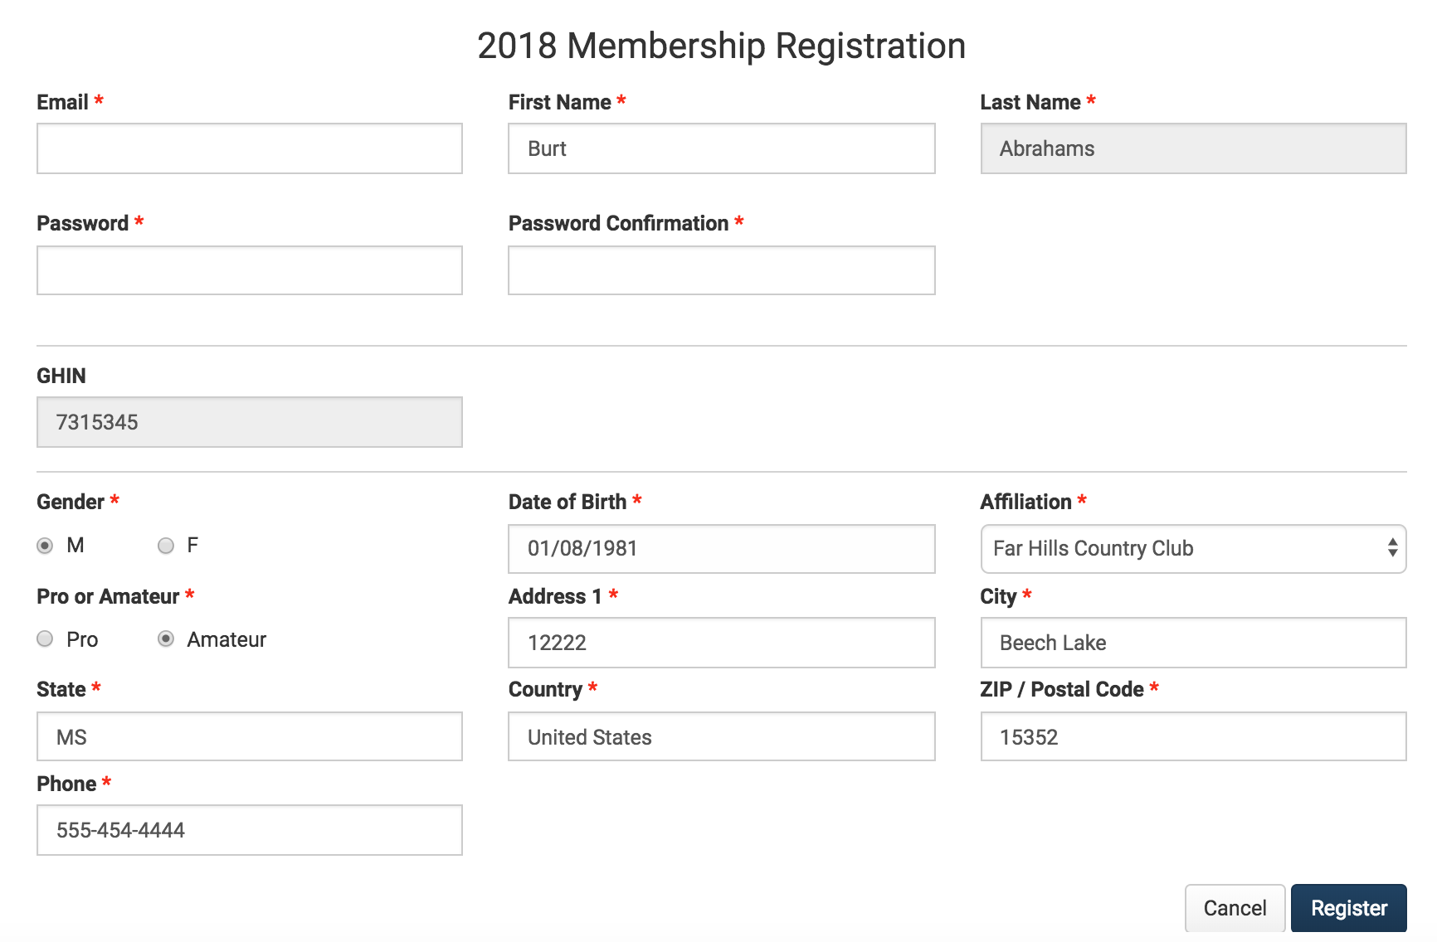This screenshot has height=942, width=1437.
Task: Click the Cancel button
Action: pyautogui.click(x=1235, y=908)
